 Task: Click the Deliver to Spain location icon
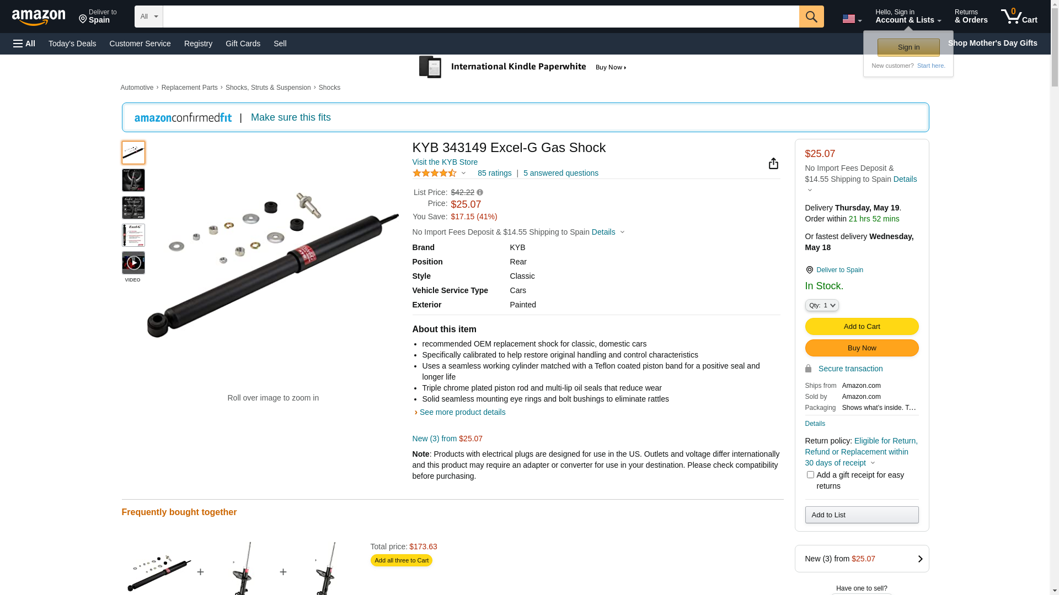click(809, 270)
